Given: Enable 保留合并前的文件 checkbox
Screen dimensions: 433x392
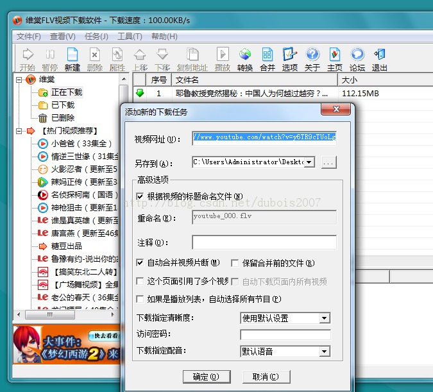Looking at the screenshot, I should point(235,263).
